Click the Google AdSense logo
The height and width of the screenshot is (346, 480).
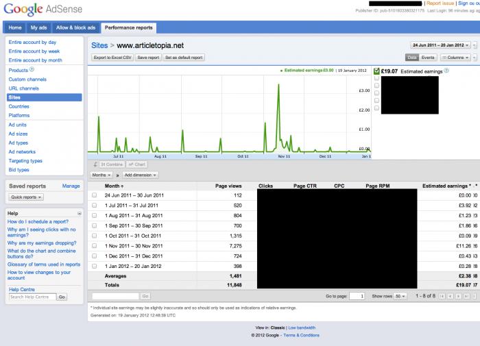point(43,9)
